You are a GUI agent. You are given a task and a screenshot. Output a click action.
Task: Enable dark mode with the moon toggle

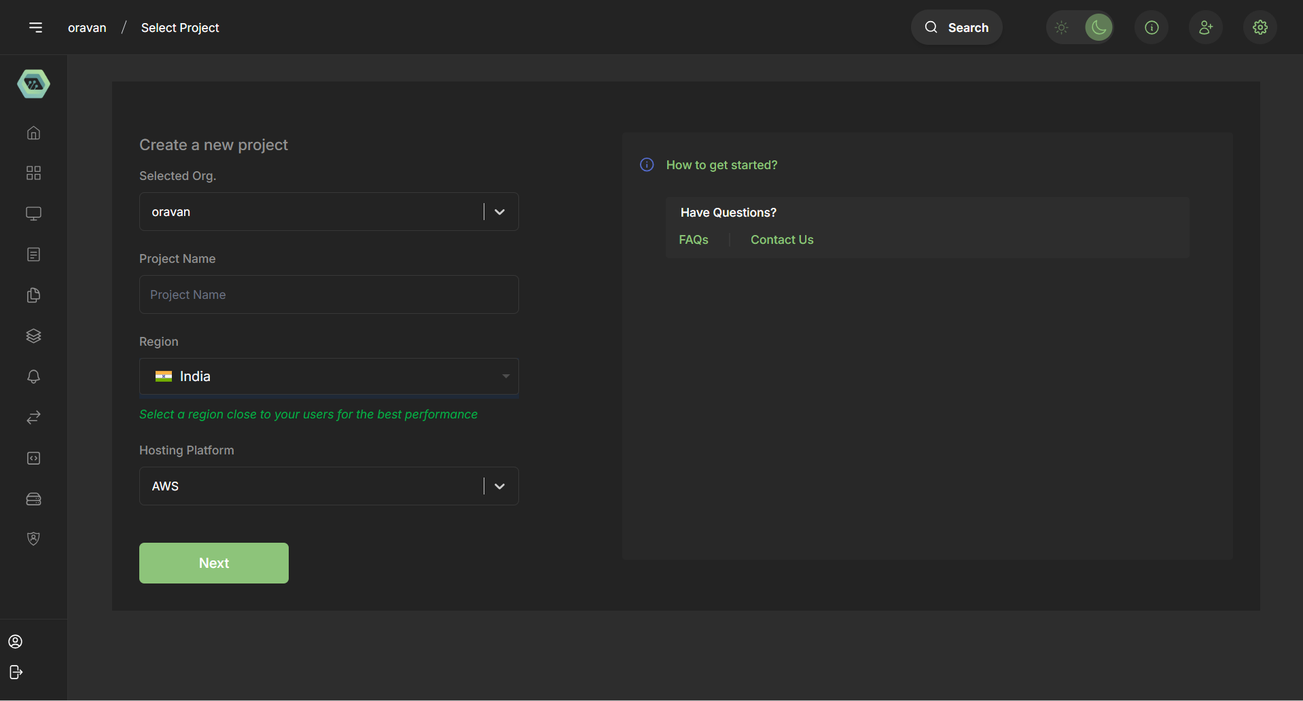pos(1100,27)
